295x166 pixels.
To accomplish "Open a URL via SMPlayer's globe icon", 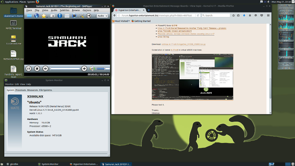I will (x=37, y=16).
